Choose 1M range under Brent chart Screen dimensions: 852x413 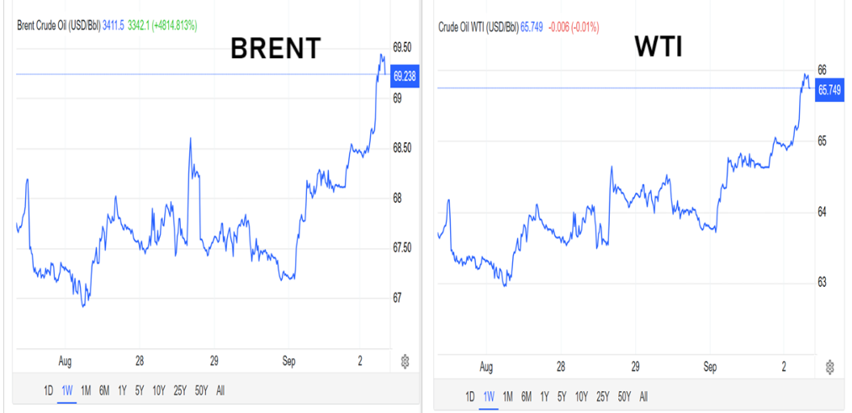point(85,390)
